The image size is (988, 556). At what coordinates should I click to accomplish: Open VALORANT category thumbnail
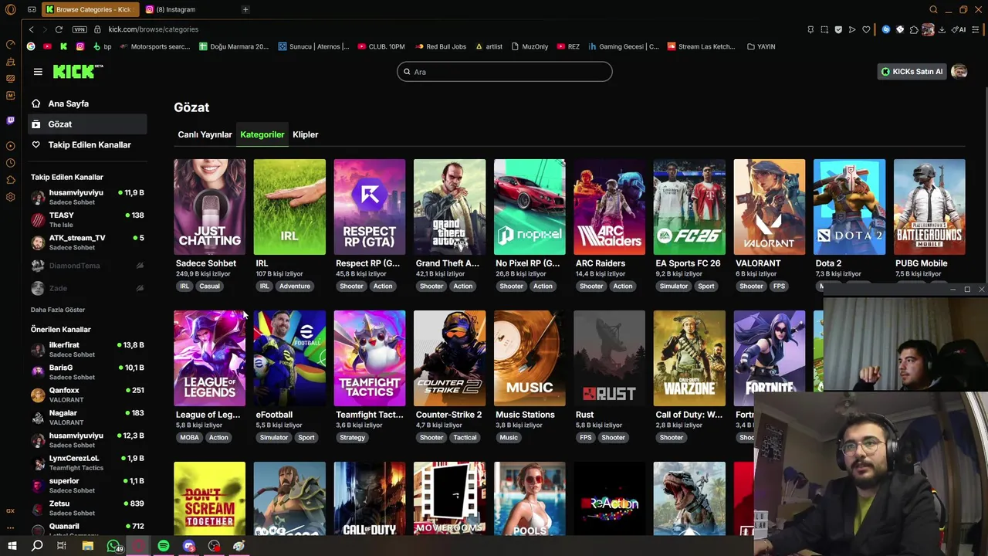[769, 207]
